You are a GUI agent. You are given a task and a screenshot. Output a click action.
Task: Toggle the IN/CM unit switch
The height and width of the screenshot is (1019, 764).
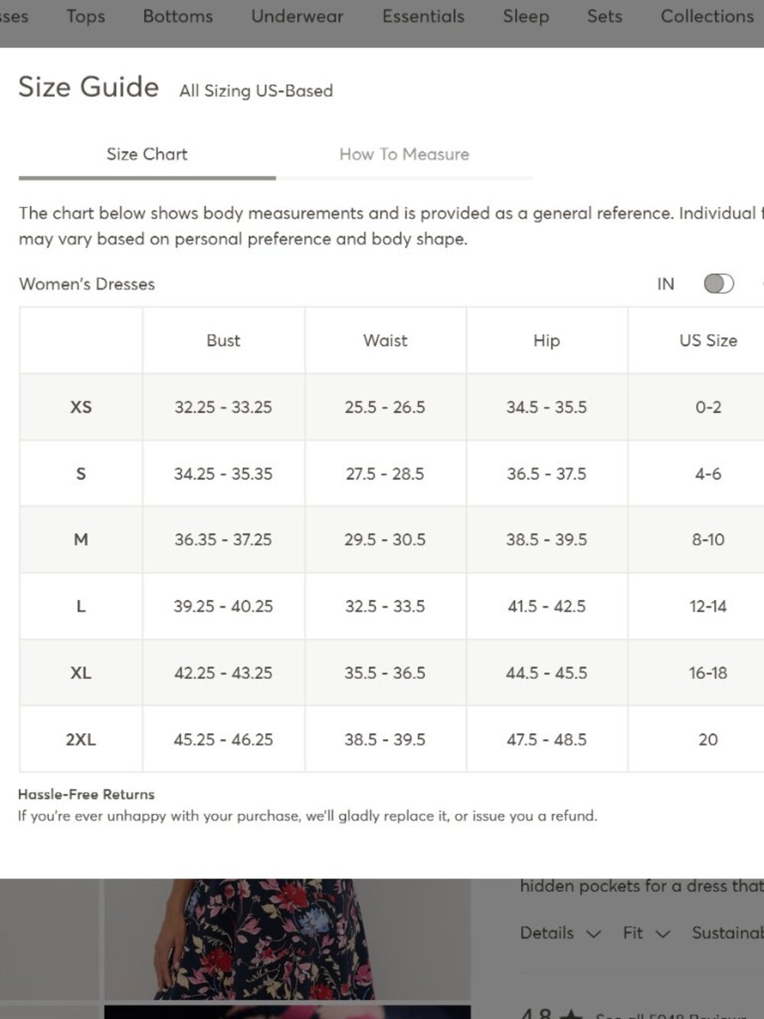click(718, 284)
